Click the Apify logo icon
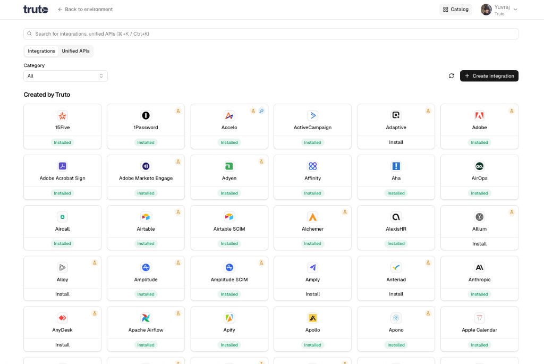Viewport: 544px width, 364px height. pos(229,318)
